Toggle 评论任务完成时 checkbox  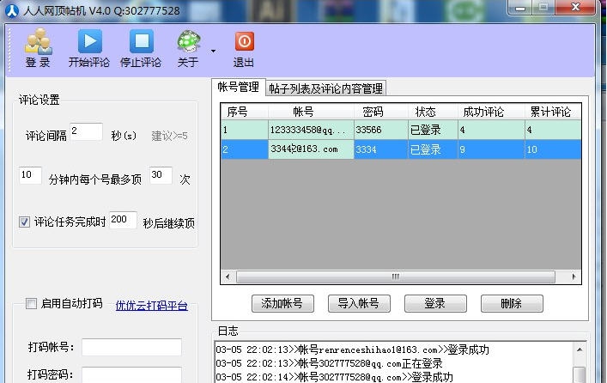[x=24, y=222]
